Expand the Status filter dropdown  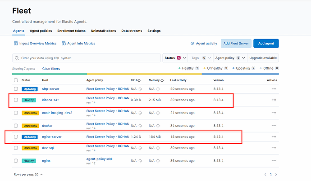click(174, 58)
